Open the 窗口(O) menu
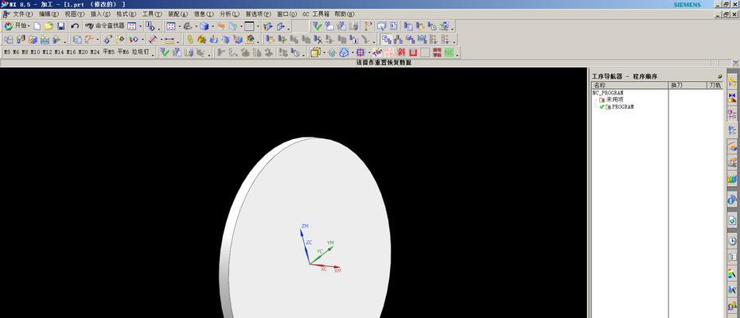 click(287, 14)
